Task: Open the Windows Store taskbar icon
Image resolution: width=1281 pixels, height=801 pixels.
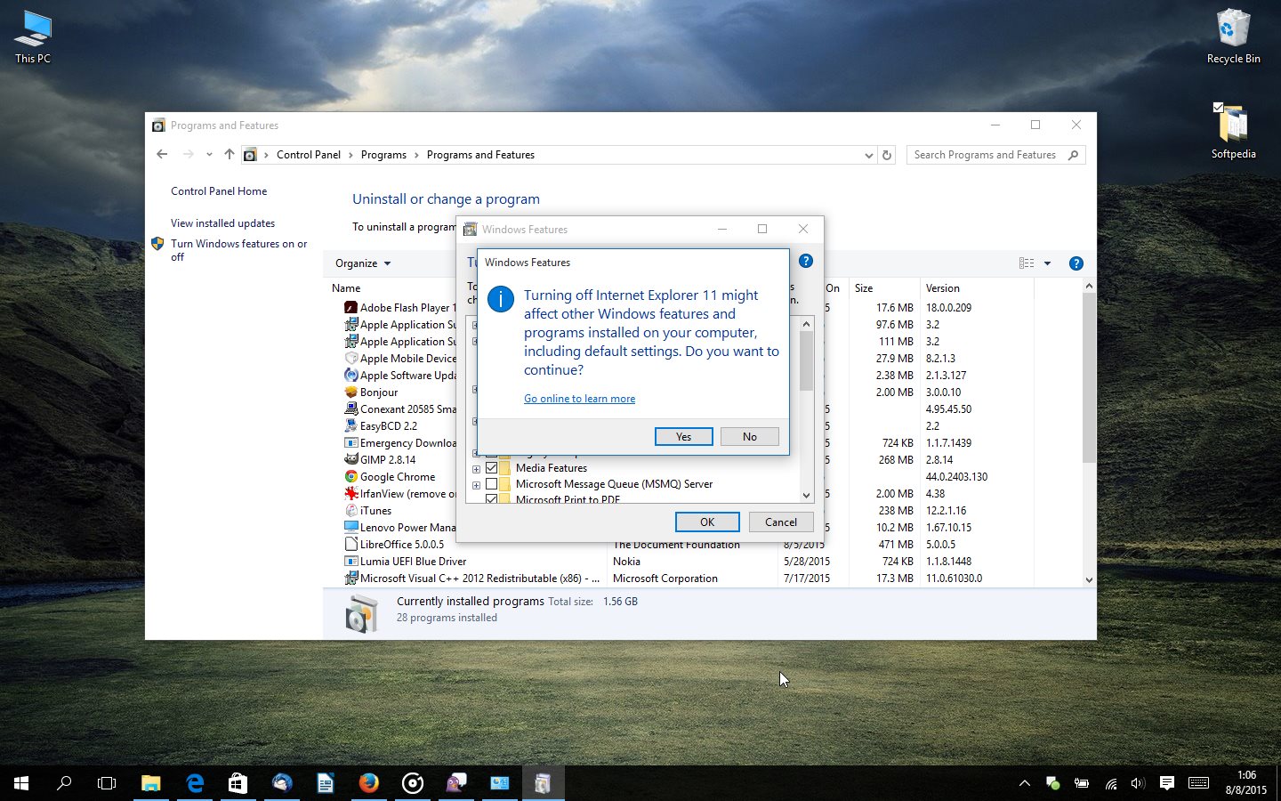Action: coord(238,783)
